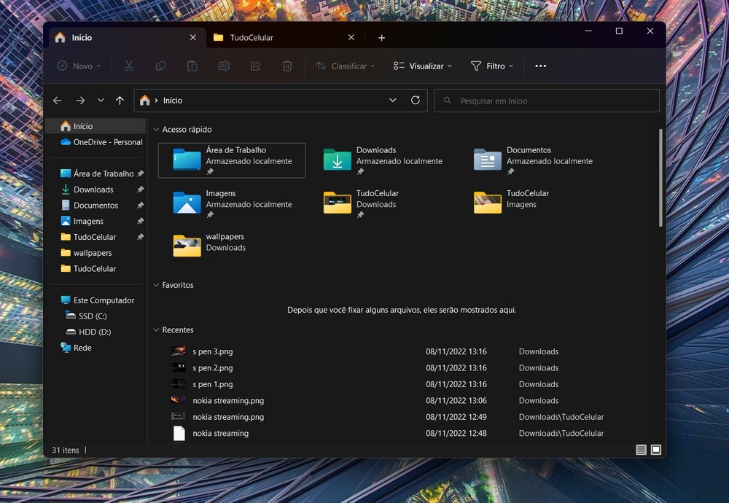Select Área de Trabalho in sidebar
The image size is (729, 503).
[97, 173]
